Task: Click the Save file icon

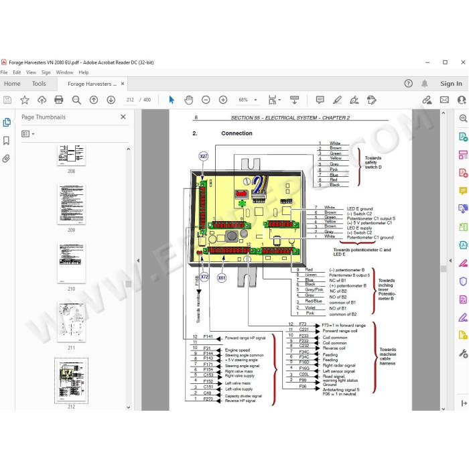Action: point(7,100)
